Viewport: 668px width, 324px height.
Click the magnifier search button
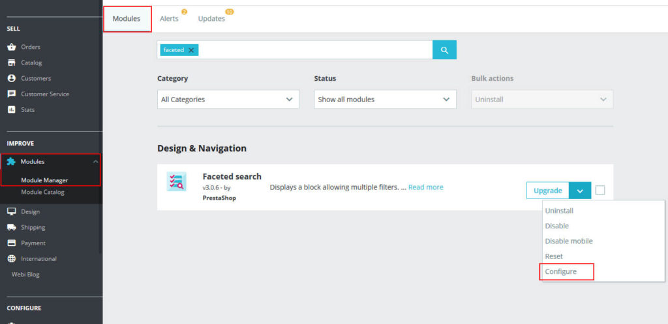pos(444,50)
